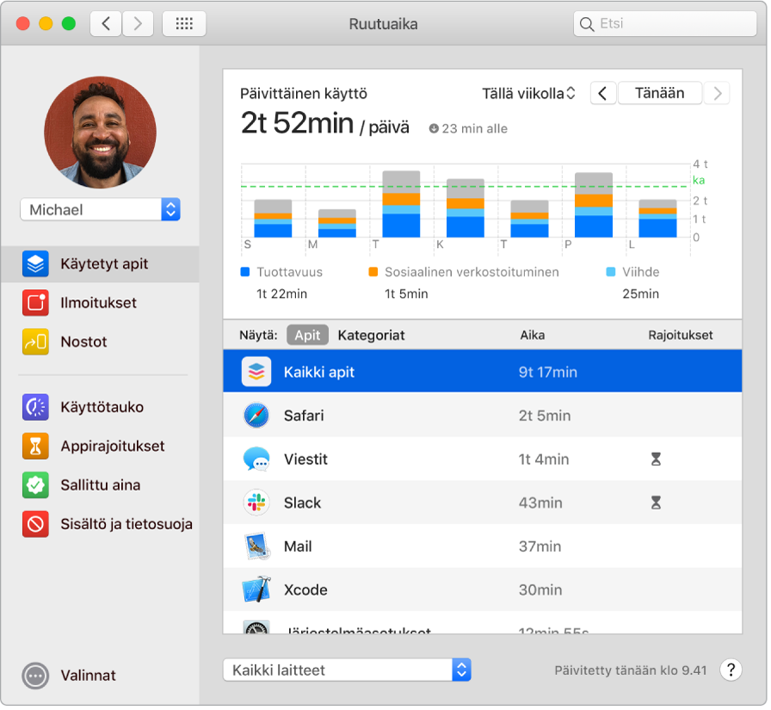Select the Nostot pickups icon
The width and height of the screenshot is (771, 710).
[x=35, y=343]
